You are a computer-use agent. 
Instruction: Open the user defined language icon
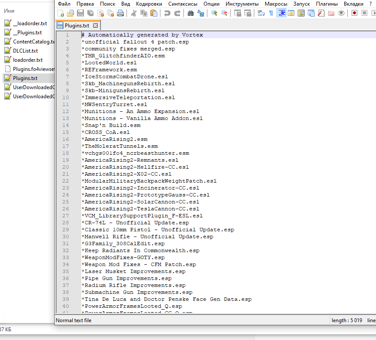pyautogui.click(x=291, y=13)
